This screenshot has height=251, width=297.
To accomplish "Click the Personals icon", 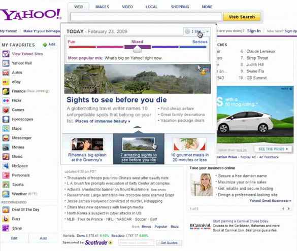I will [x=6, y=175].
